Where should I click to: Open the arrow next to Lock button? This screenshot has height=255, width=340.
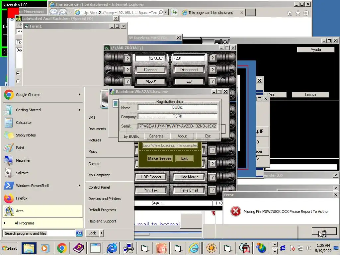coord(102,233)
